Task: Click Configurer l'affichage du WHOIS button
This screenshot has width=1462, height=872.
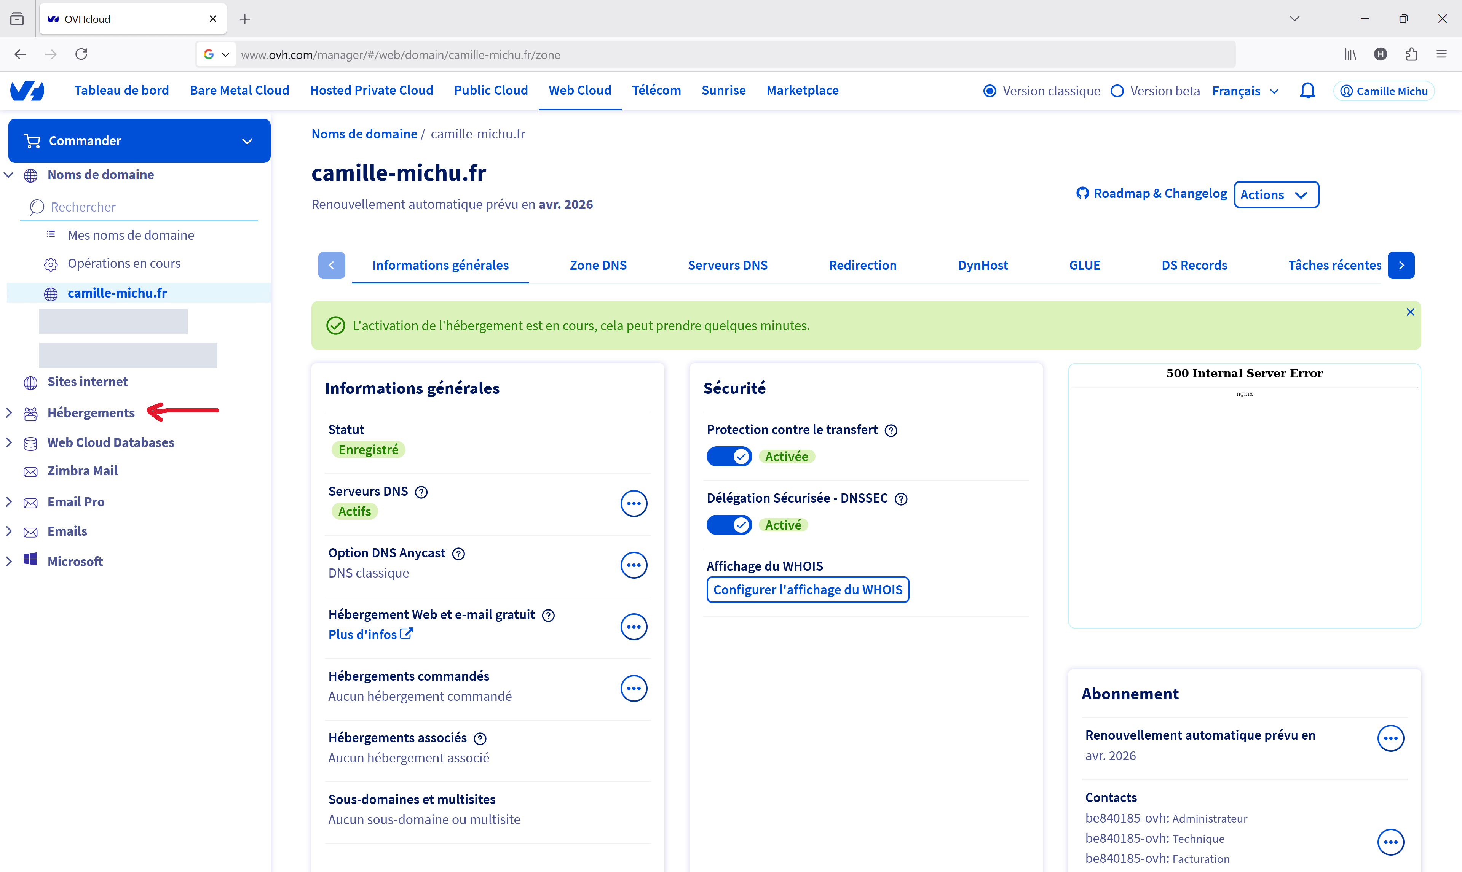Action: click(x=807, y=590)
